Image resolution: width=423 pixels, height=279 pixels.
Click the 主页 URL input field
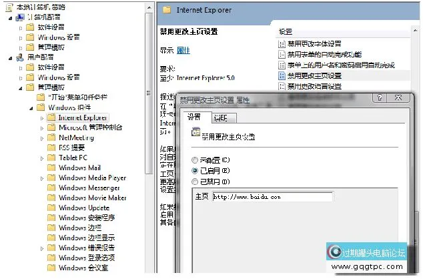pos(272,197)
